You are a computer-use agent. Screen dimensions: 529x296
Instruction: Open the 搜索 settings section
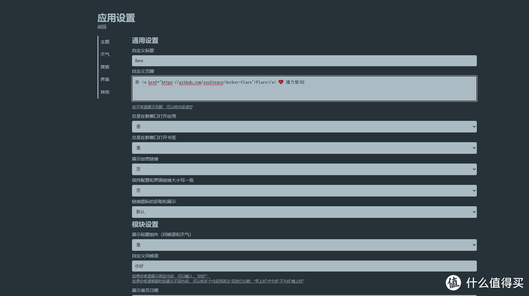[x=104, y=67]
